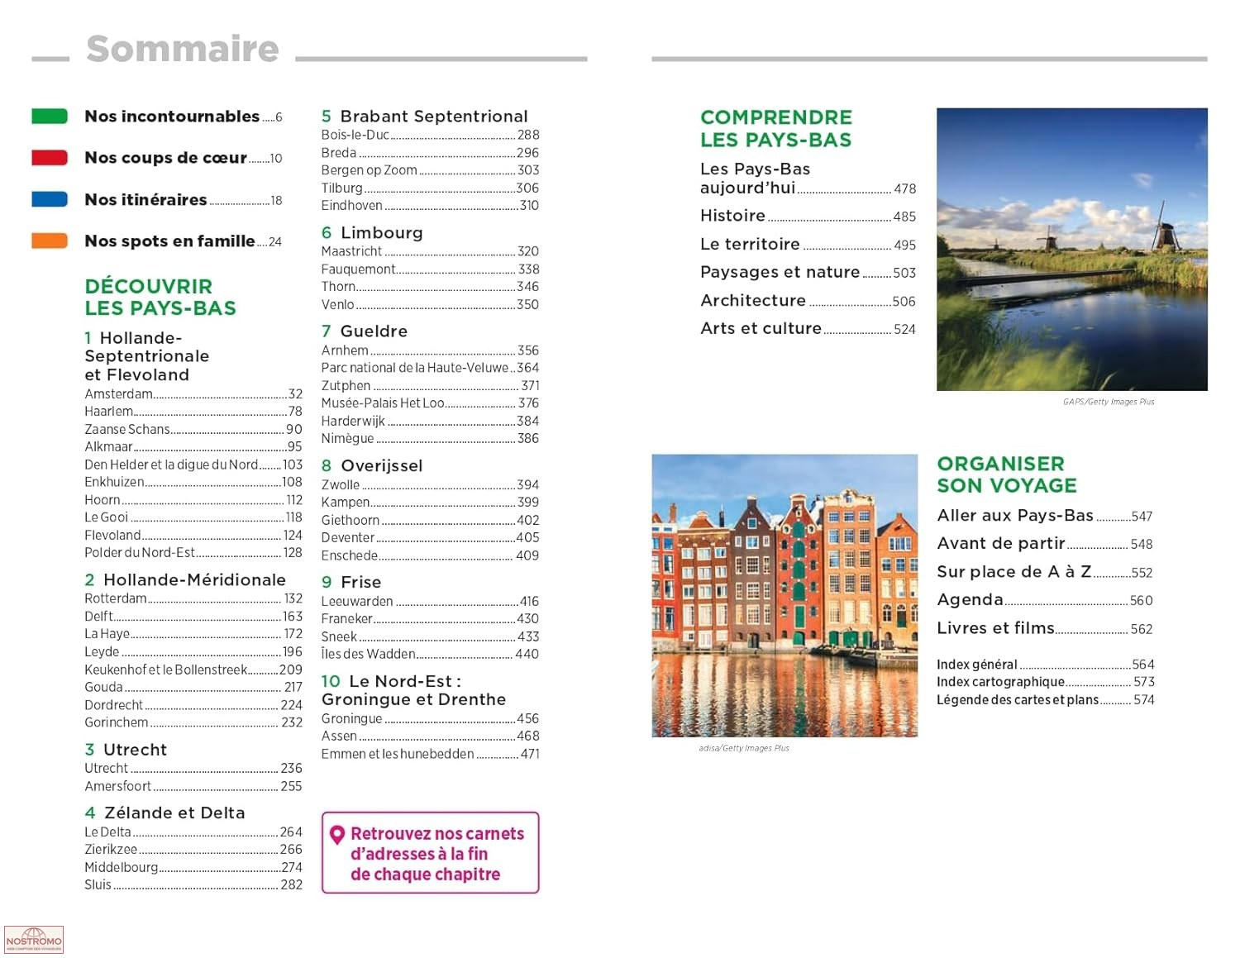Click Keukenhof et le Bollenstreek entry
Viewport: 1240px width, 958px height.
[193, 670]
